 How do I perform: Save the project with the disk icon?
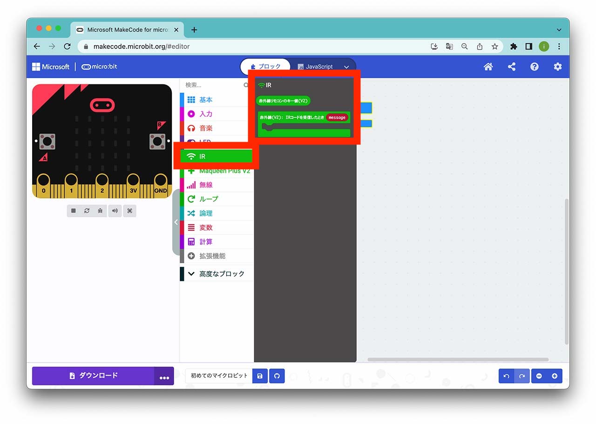pos(260,376)
